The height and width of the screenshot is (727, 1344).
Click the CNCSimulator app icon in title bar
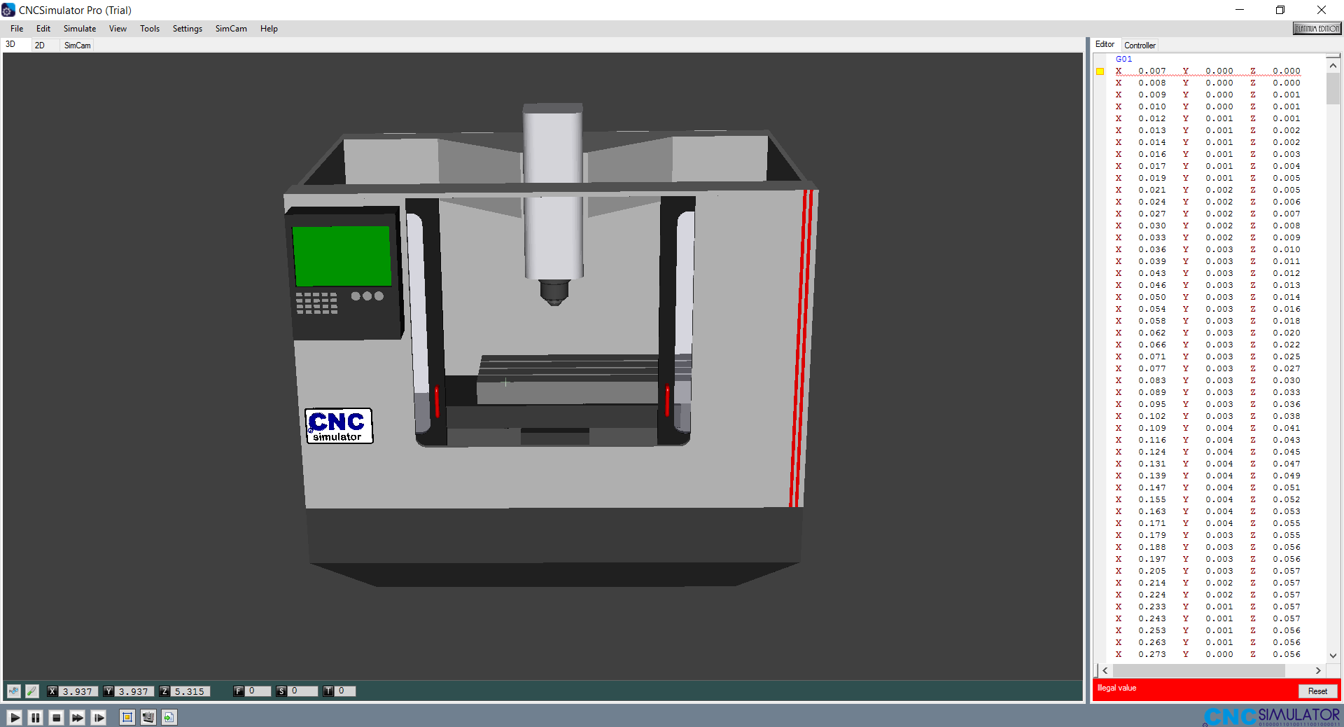(x=8, y=10)
